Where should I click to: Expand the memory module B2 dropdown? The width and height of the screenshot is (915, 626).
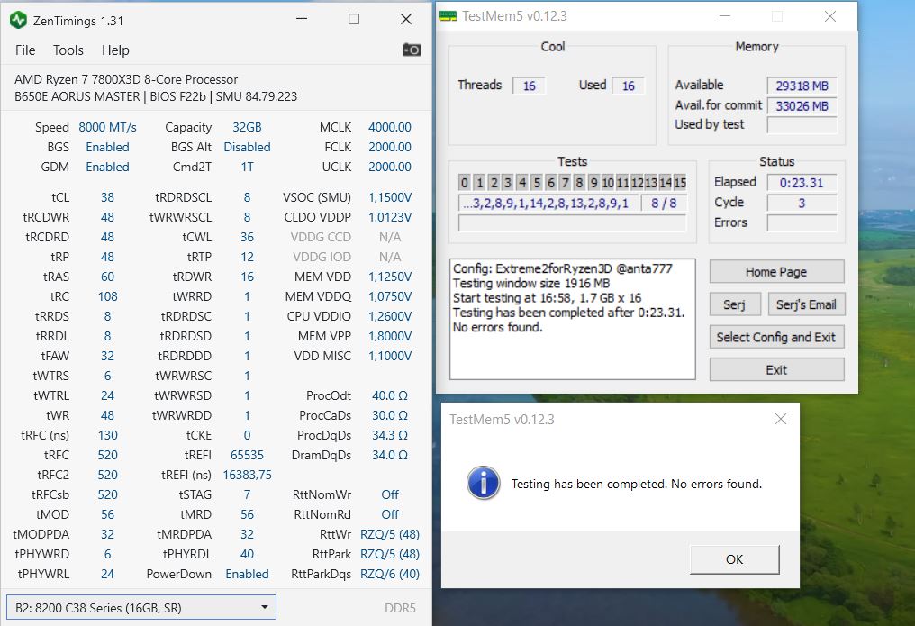point(140,607)
